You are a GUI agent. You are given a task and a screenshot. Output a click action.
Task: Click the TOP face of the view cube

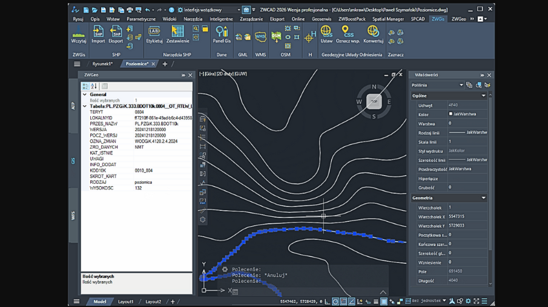tap(374, 102)
